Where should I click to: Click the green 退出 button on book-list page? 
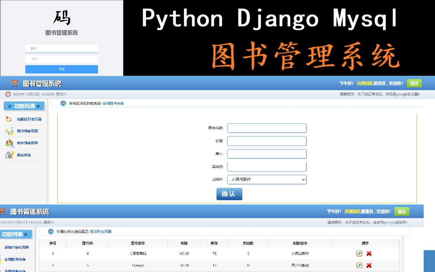(402, 211)
